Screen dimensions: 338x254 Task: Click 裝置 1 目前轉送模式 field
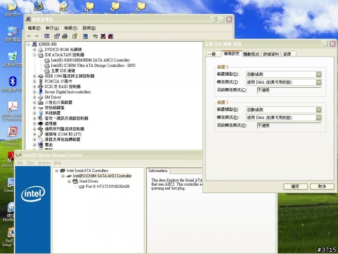point(289,125)
